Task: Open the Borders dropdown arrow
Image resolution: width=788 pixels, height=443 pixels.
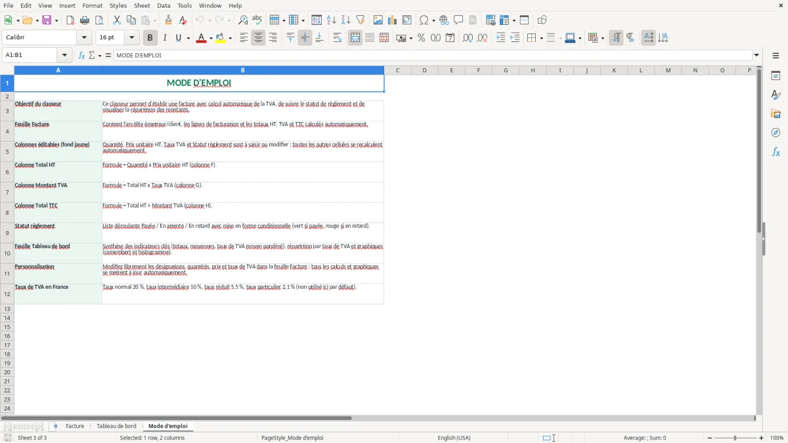Action: pos(541,38)
